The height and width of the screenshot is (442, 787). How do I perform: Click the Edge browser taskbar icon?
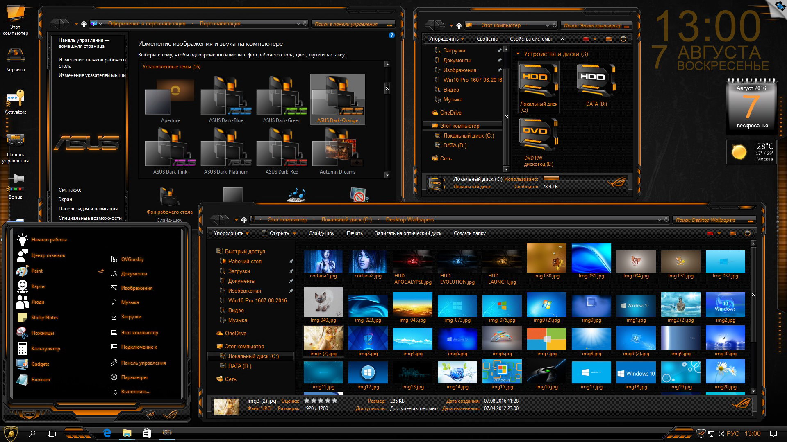tap(107, 433)
